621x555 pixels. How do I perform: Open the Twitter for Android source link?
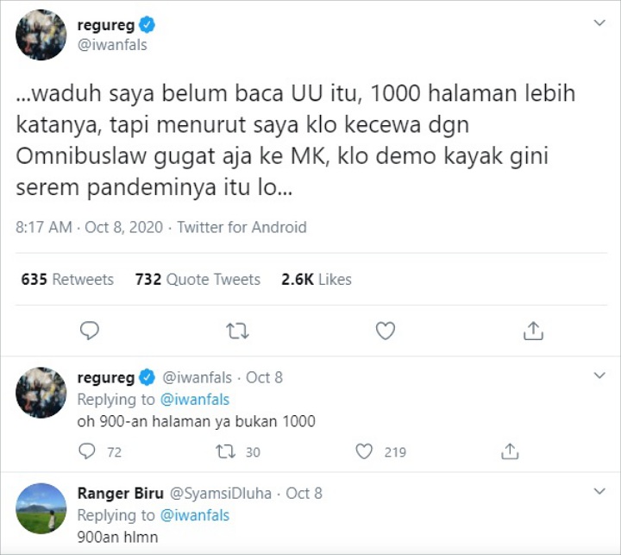[x=242, y=227]
